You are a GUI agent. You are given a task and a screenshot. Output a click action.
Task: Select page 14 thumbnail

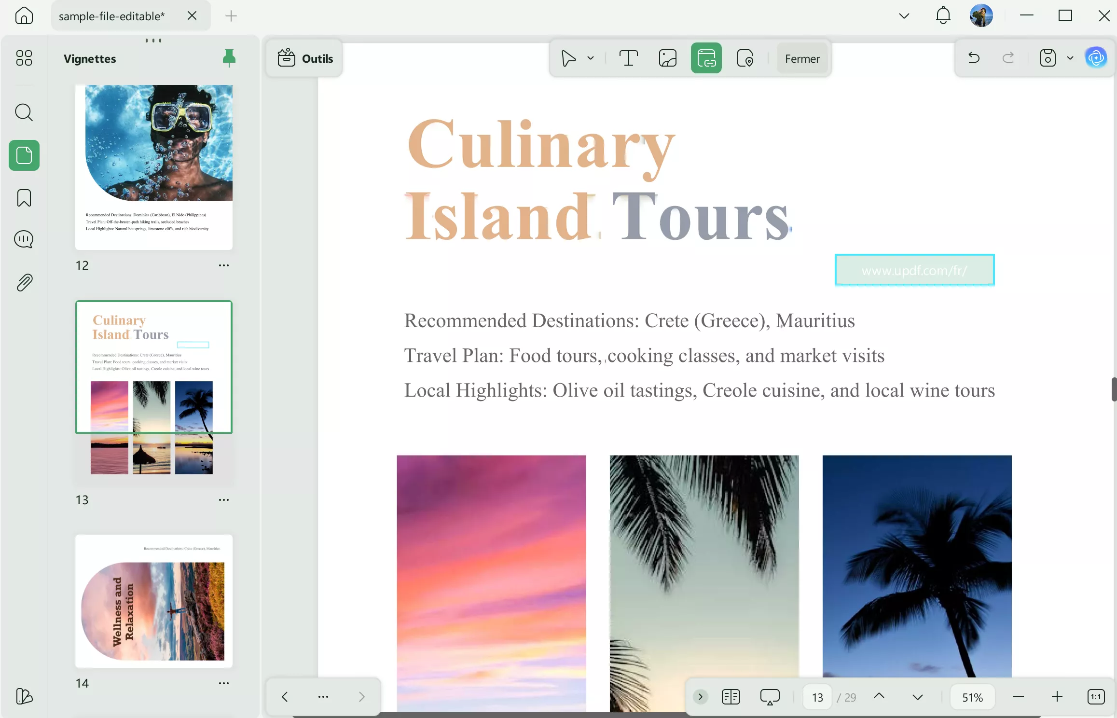point(154,601)
